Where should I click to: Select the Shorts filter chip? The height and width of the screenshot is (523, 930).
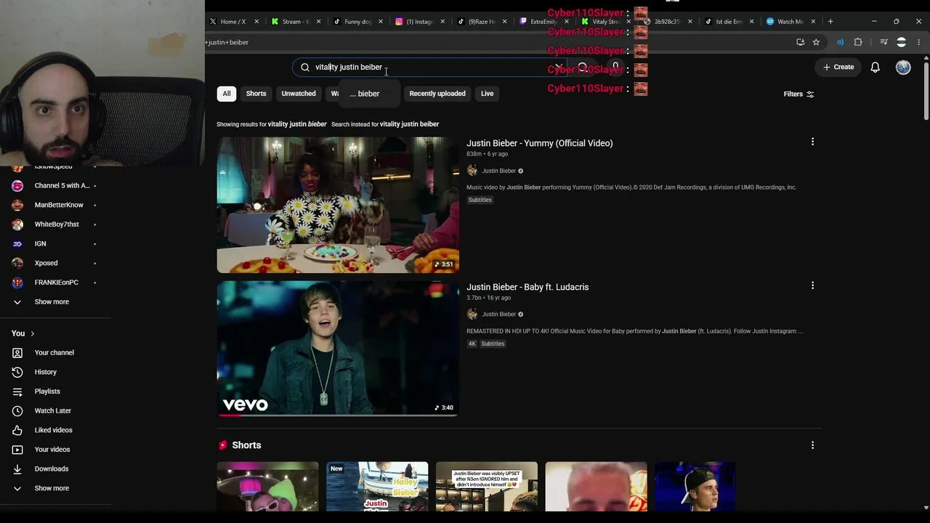(x=256, y=94)
